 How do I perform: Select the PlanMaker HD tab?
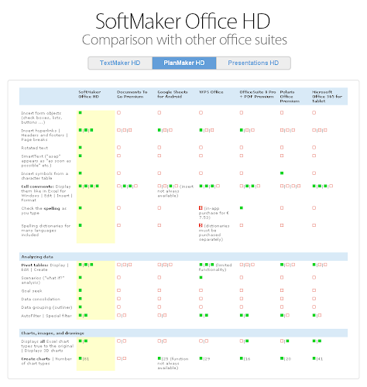pyautogui.click(x=184, y=63)
